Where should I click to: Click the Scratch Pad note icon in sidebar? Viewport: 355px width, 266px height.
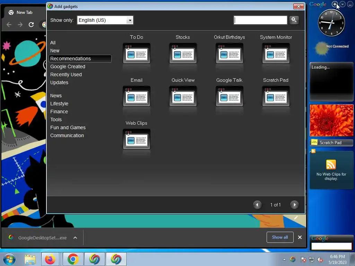coord(314,142)
